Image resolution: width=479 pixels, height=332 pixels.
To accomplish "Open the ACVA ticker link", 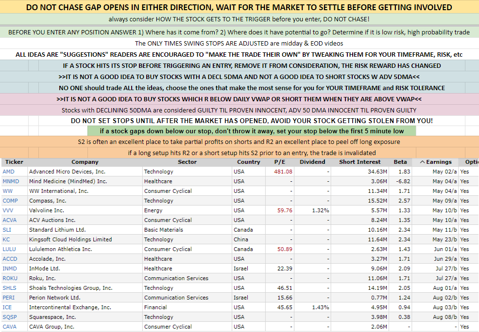I will coord(9,220).
